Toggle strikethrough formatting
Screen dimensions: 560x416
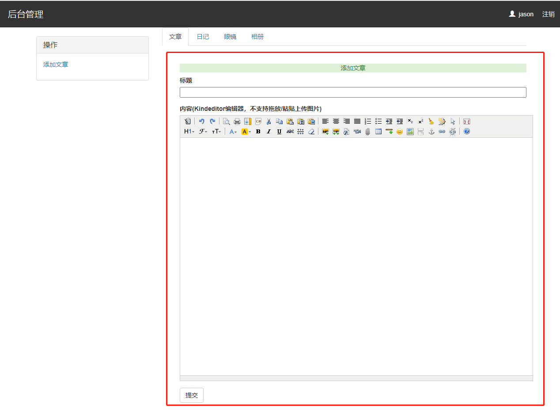pyautogui.click(x=290, y=132)
